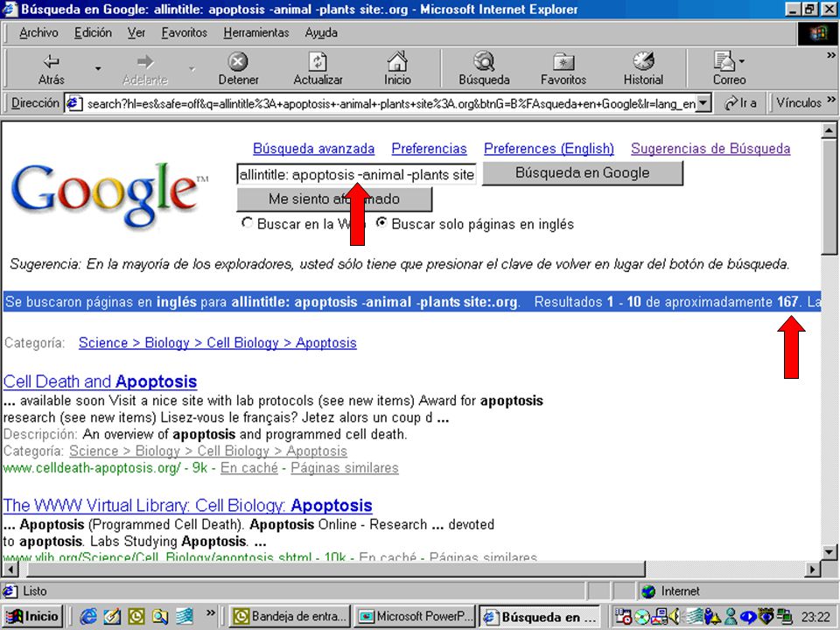840x630 pixels.
Task: Open the Herramientas menu
Action: (x=256, y=32)
